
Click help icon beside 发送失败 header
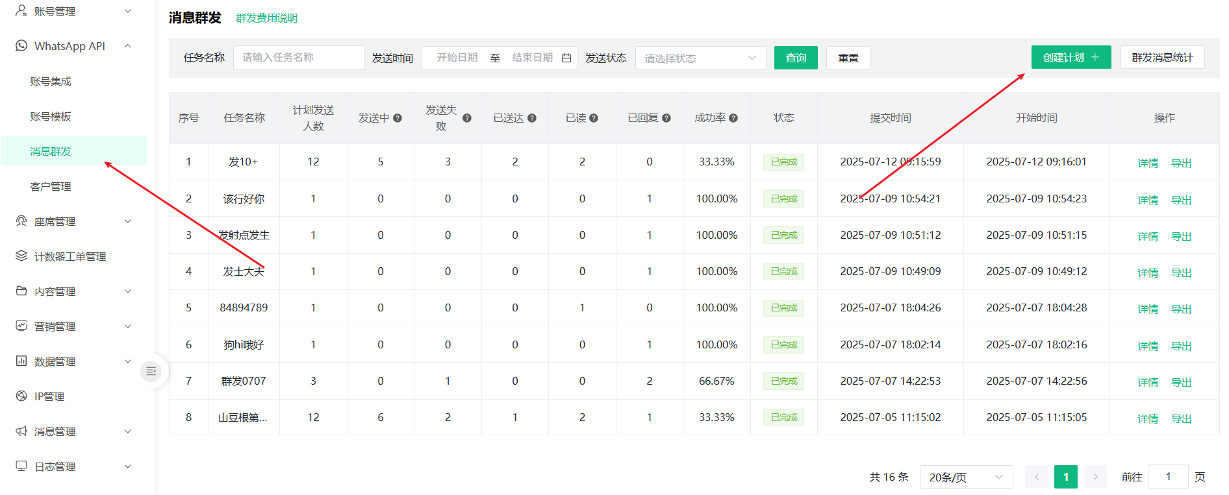pos(467,118)
